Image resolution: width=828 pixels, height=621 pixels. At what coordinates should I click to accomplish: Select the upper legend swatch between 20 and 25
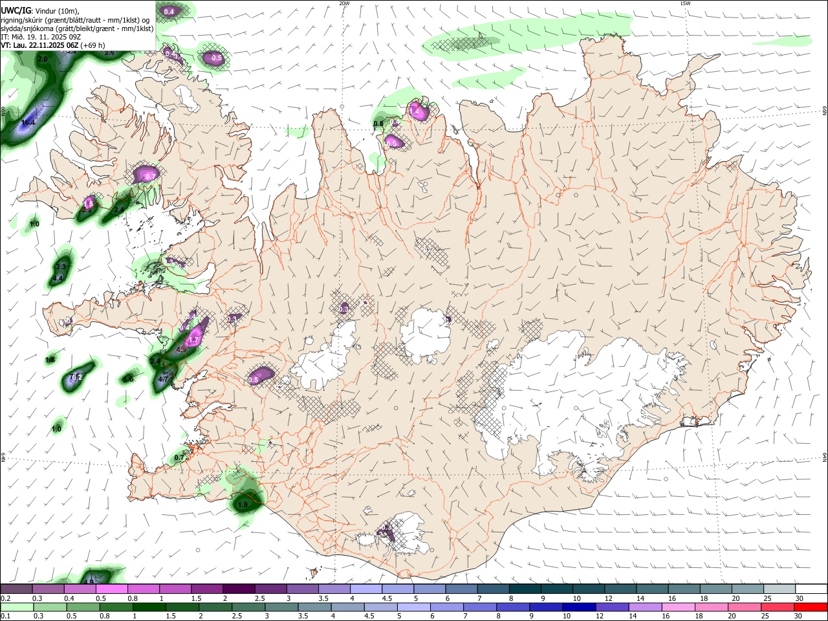coord(748,589)
